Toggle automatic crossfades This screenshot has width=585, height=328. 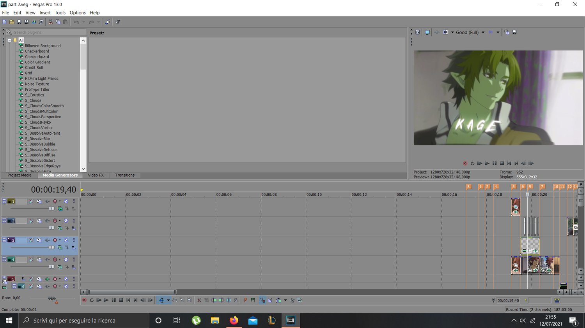(x=270, y=300)
